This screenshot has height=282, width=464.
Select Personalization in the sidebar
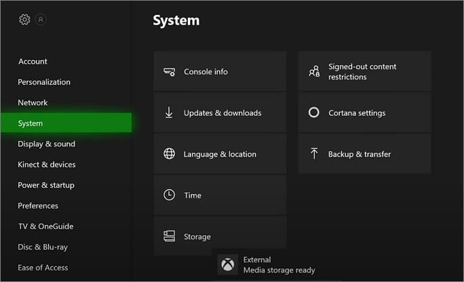point(44,82)
